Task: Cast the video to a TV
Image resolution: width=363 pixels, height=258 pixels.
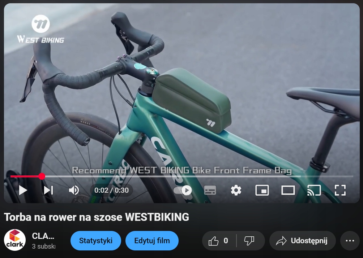Action: (x=314, y=190)
